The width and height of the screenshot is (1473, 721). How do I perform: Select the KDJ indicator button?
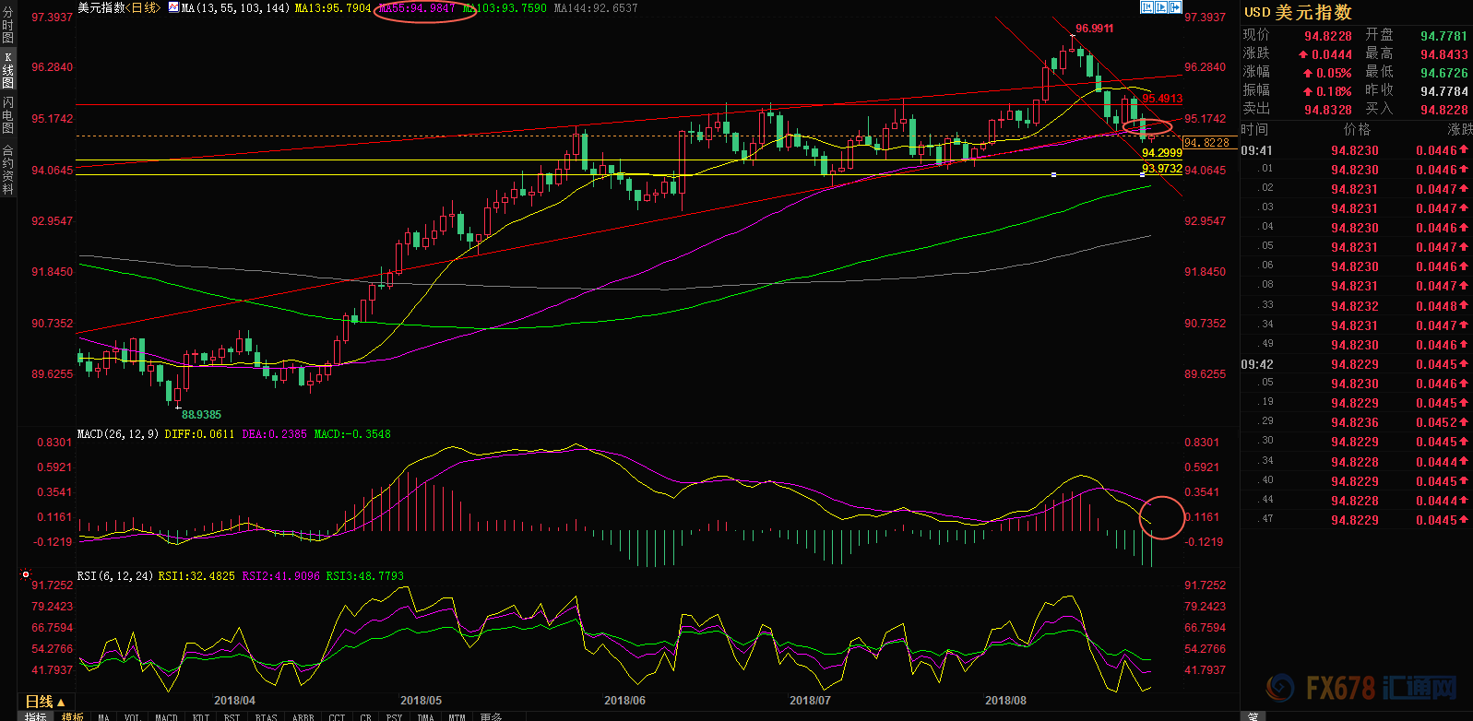click(201, 716)
